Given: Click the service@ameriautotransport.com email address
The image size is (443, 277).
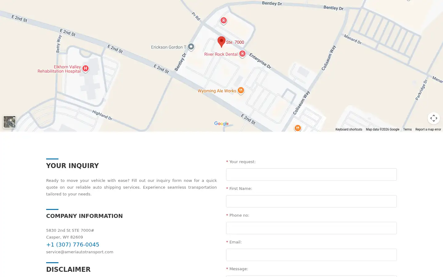Looking at the screenshot, I should pyautogui.click(x=80, y=252).
